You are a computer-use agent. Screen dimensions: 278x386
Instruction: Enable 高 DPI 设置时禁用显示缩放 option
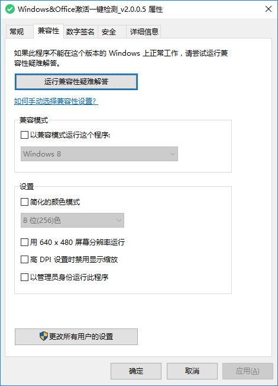point(24,260)
